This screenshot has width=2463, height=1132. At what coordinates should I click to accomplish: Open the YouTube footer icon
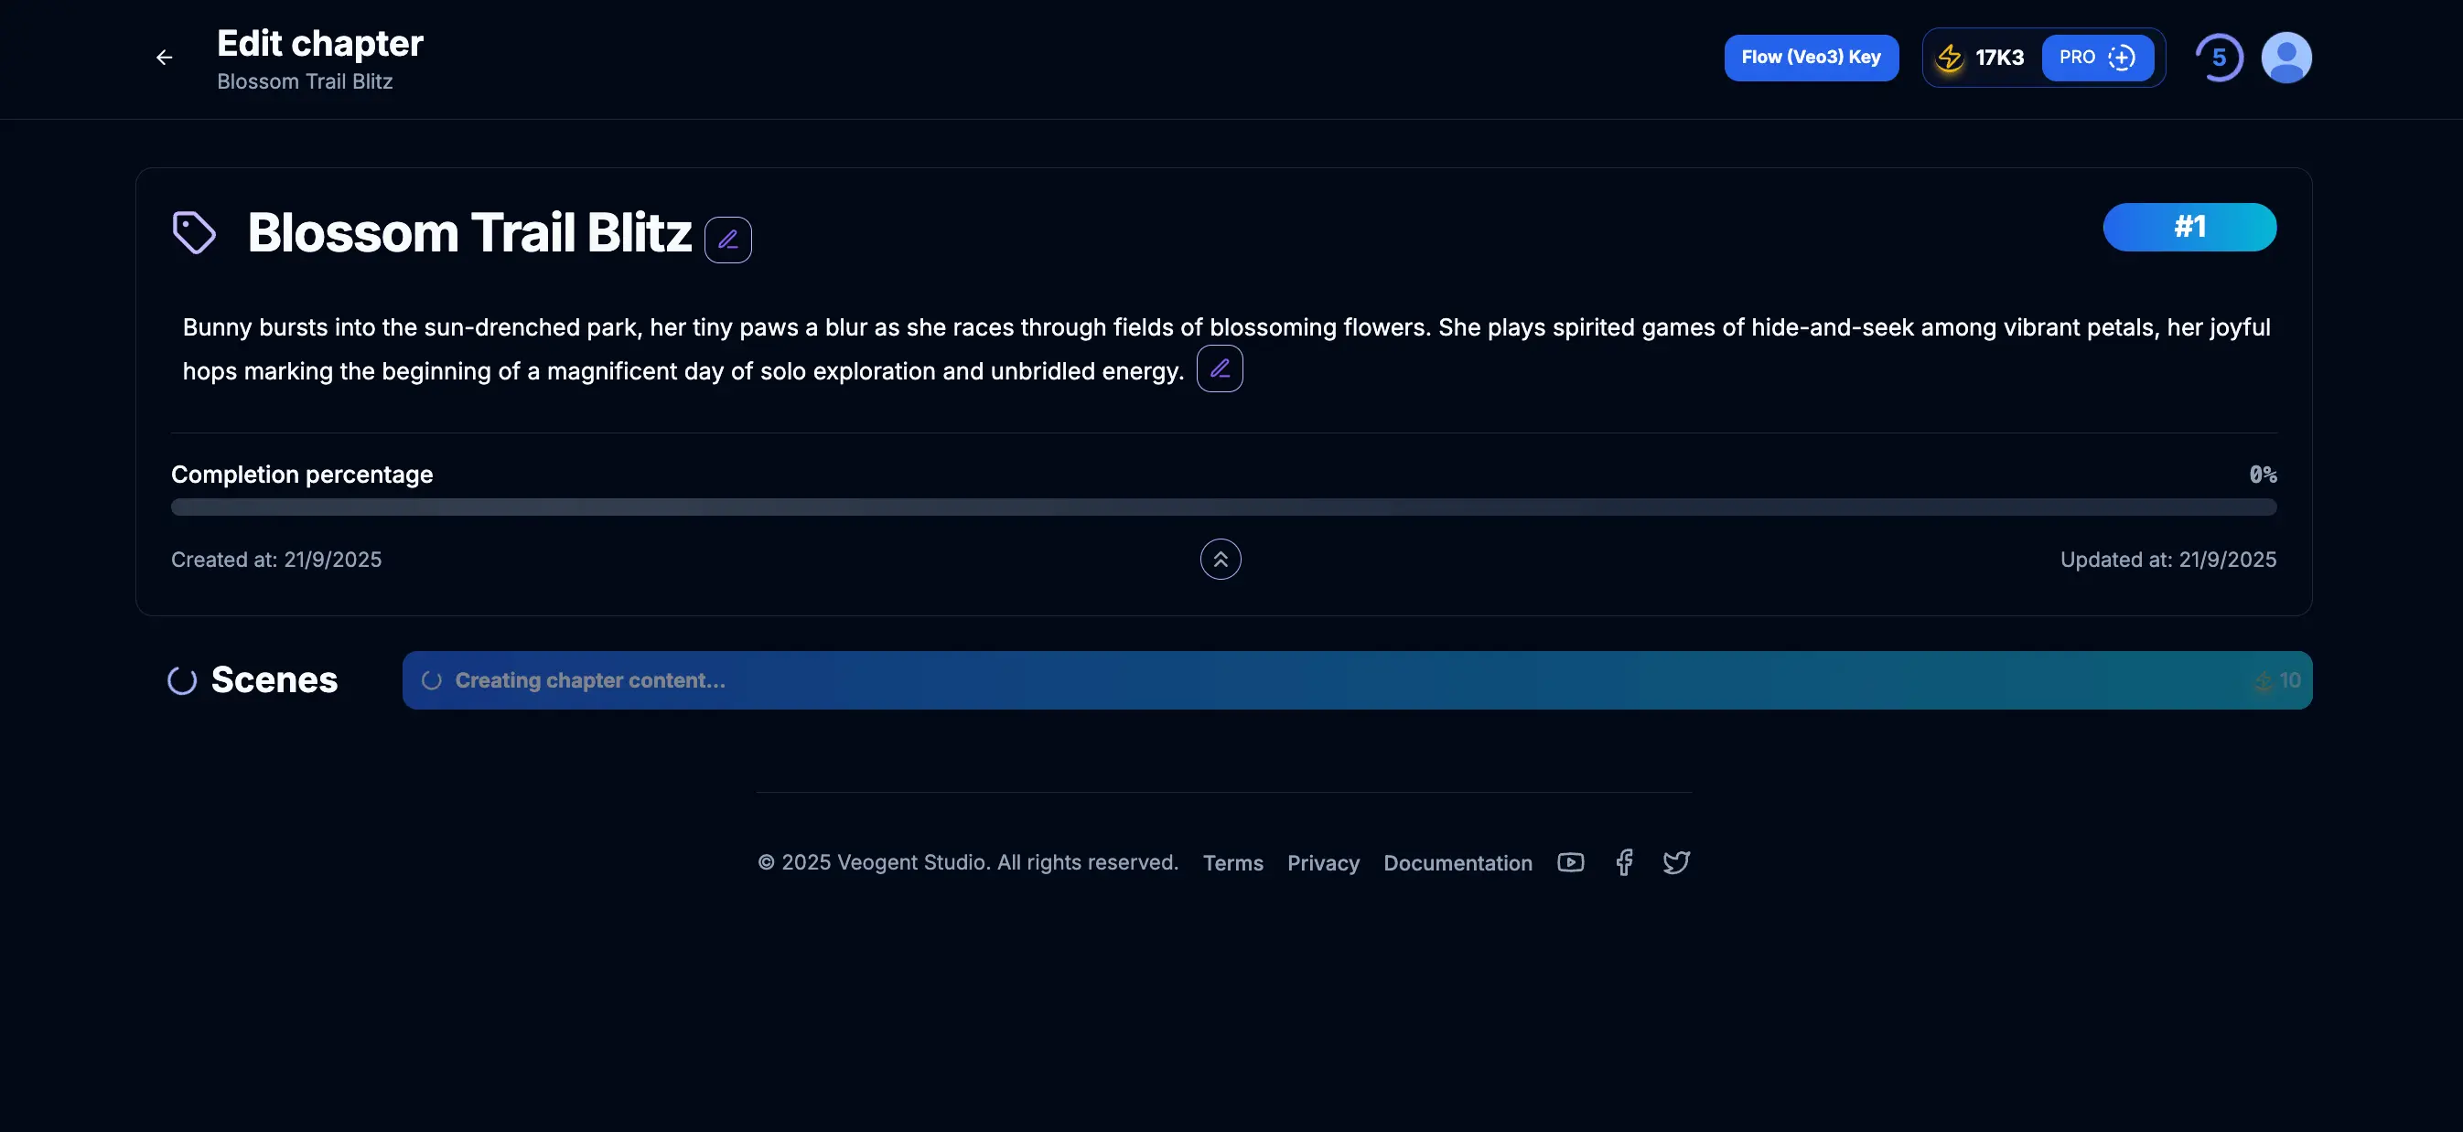pos(1570,862)
